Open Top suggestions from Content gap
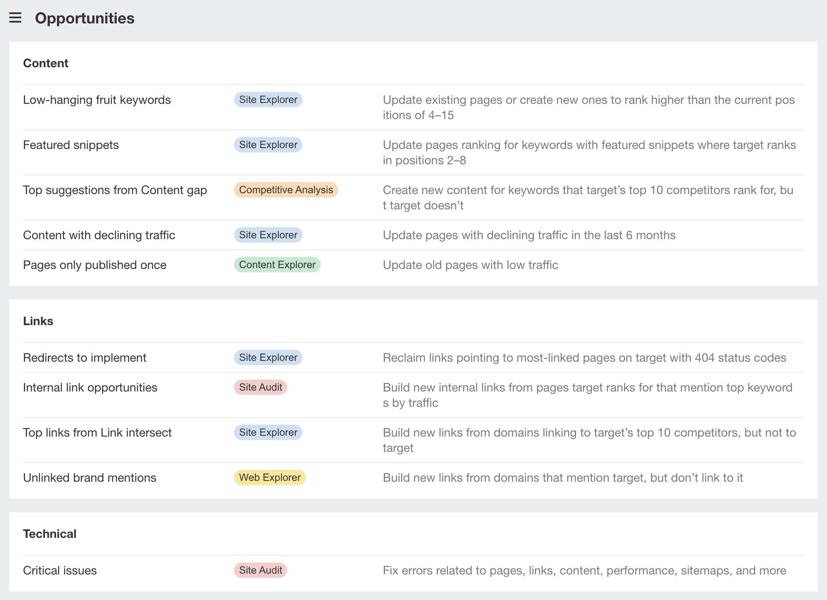The height and width of the screenshot is (600, 827). [115, 190]
